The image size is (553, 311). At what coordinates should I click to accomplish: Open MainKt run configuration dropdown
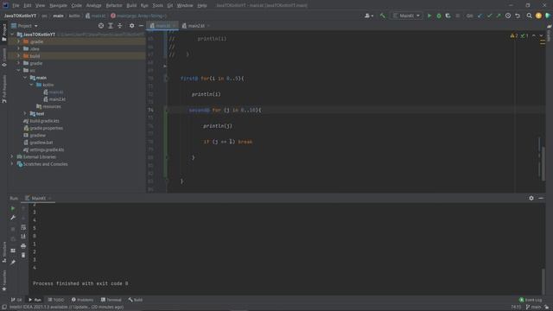(407, 16)
